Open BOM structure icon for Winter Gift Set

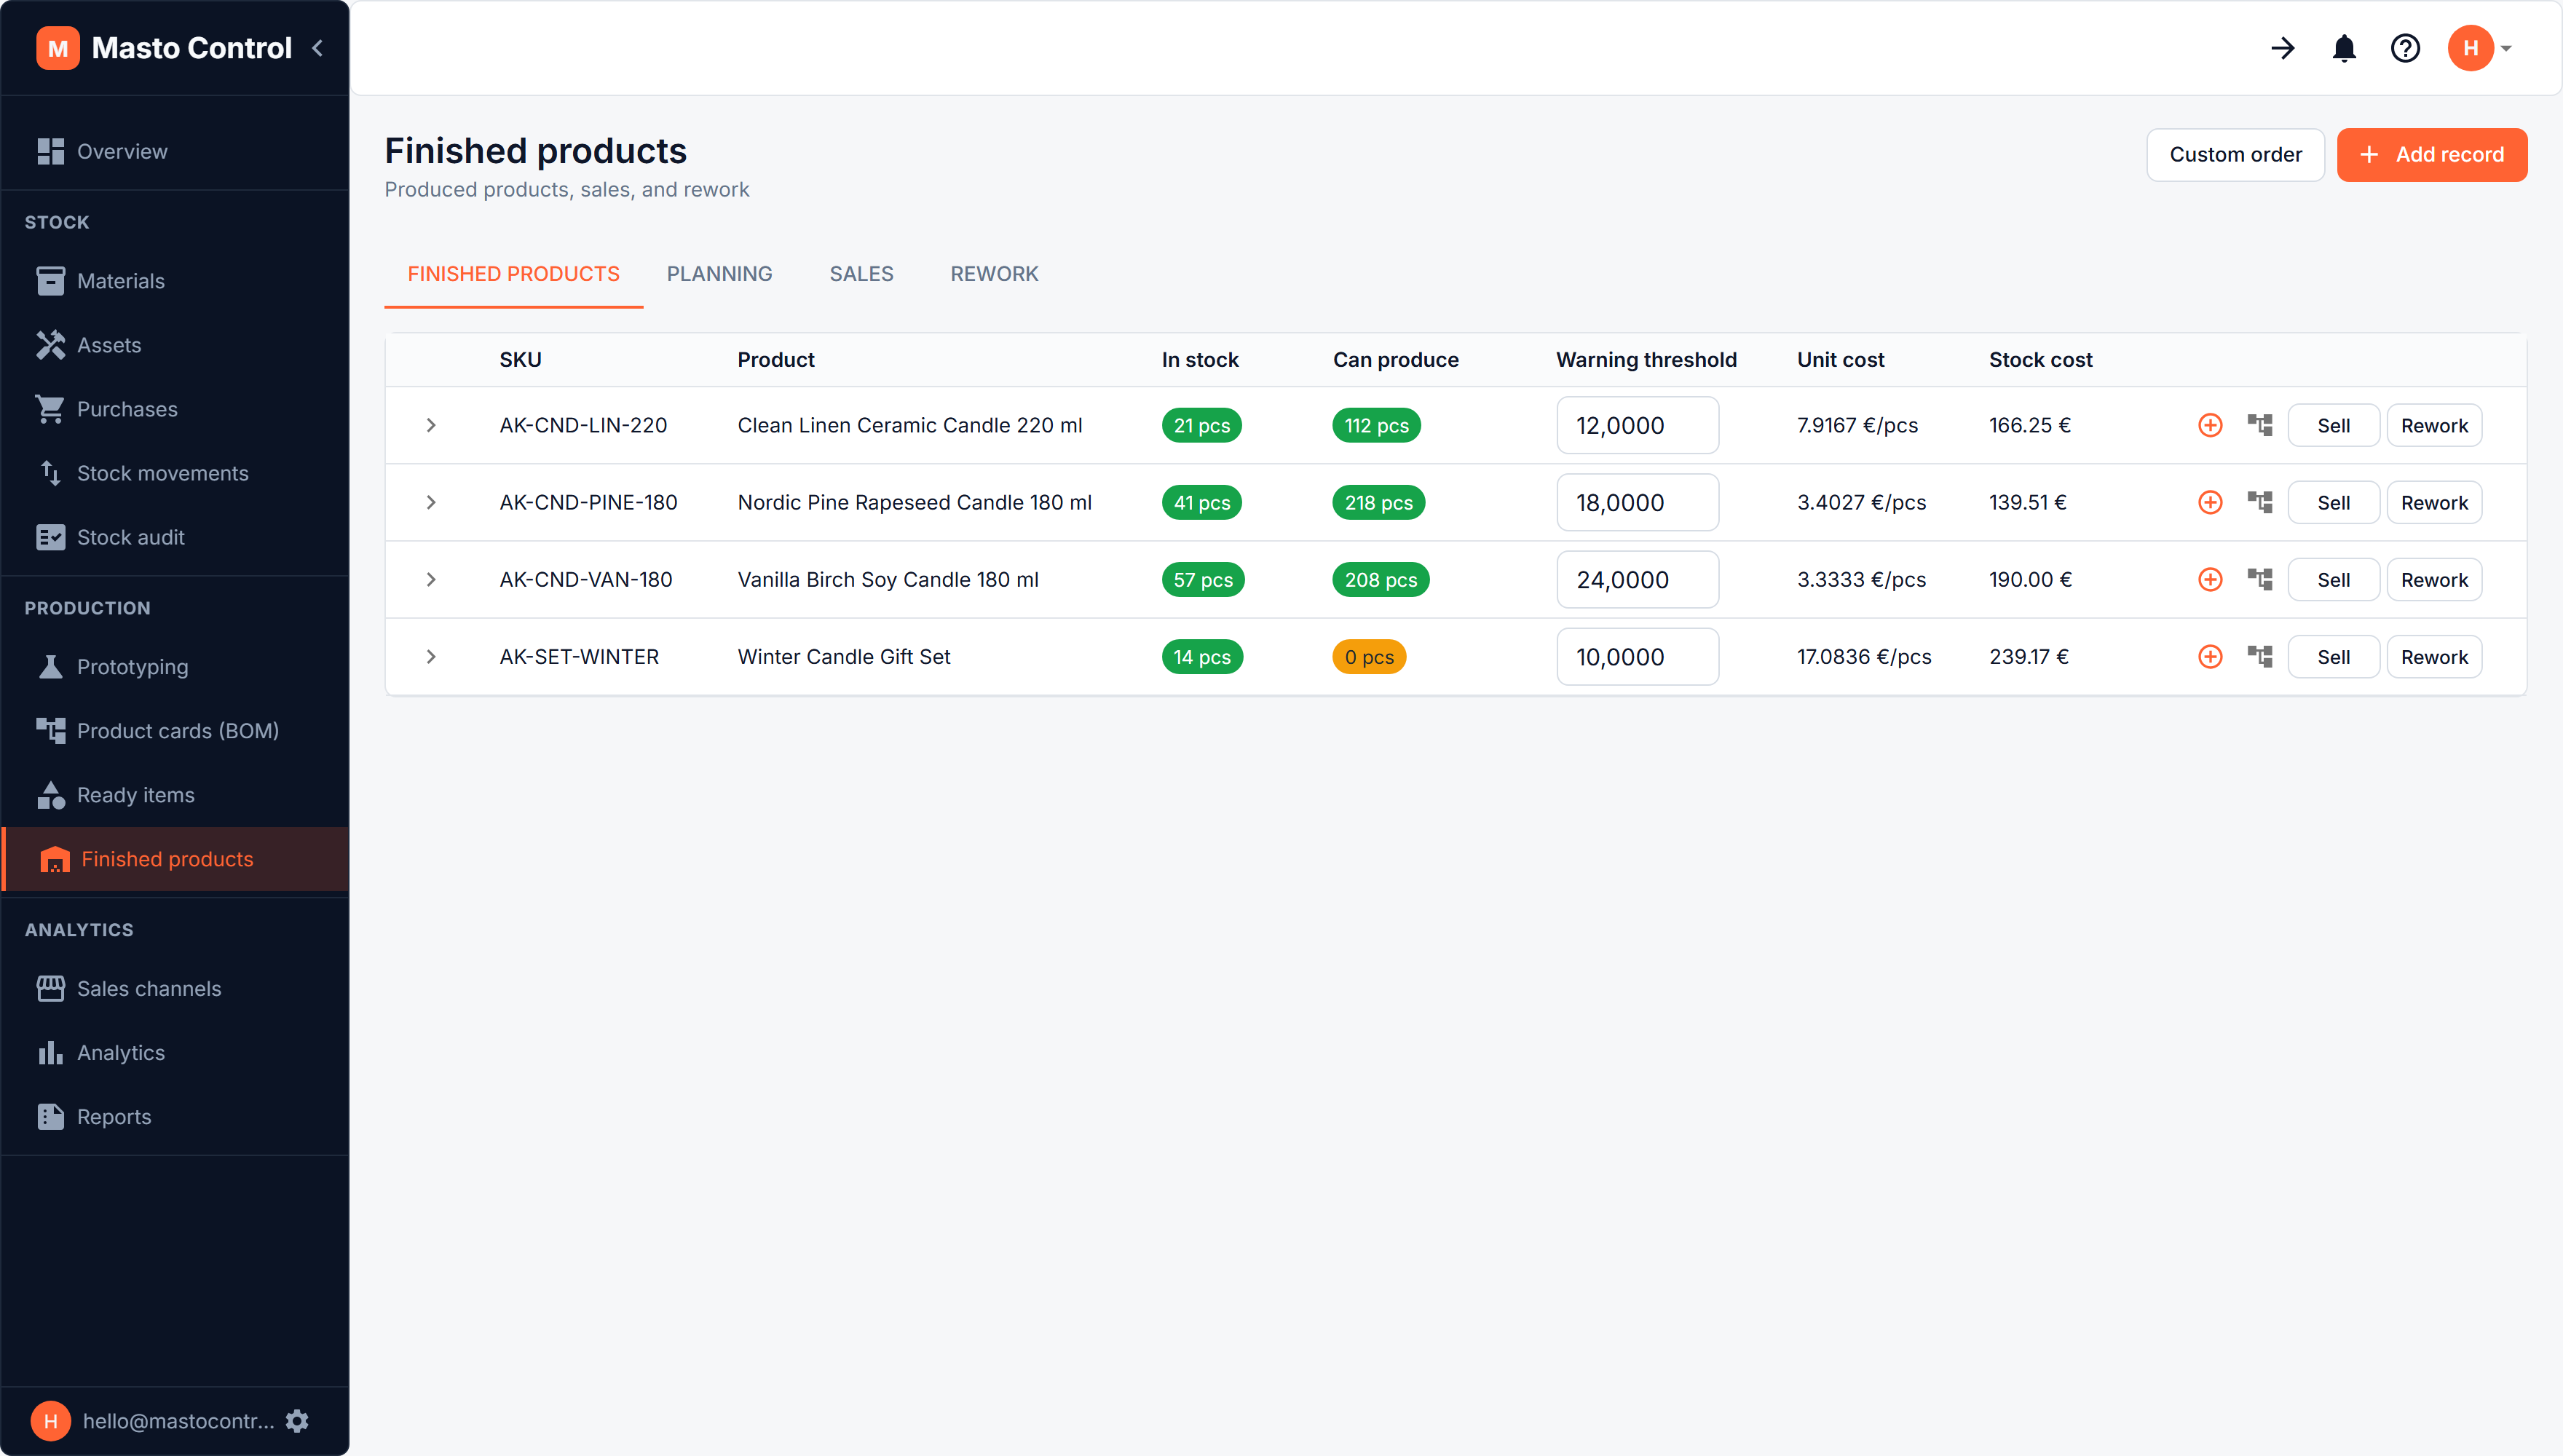point(2260,656)
